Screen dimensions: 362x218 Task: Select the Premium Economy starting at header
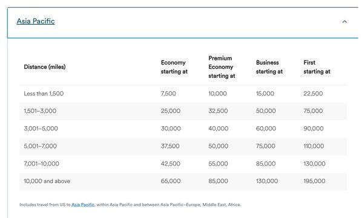pos(222,67)
